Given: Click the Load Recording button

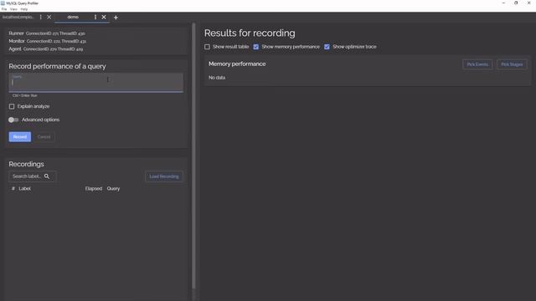Looking at the screenshot, I should [x=164, y=176].
